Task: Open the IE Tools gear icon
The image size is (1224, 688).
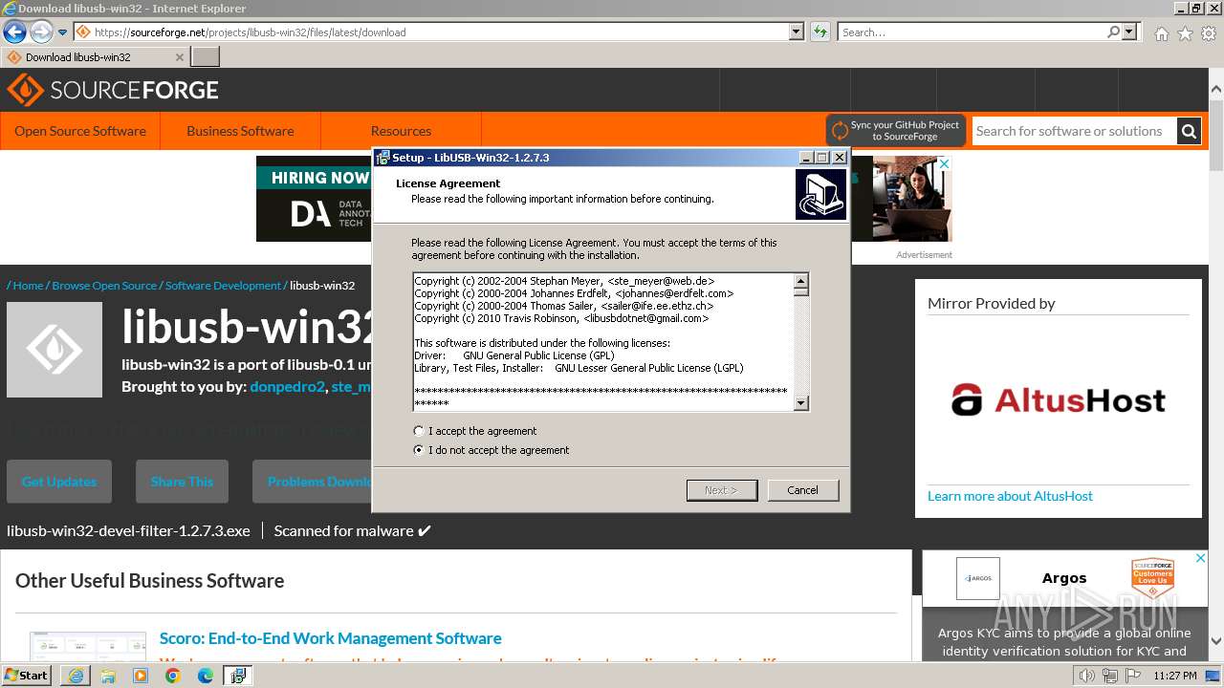Action: point(1209,32)
